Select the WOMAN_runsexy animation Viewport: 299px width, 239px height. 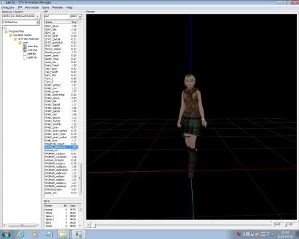pyautogui.click(x=61, y=163)
